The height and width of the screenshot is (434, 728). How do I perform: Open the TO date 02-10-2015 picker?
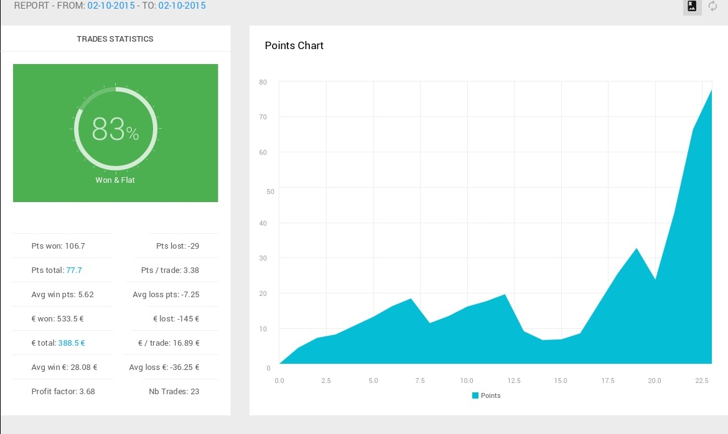point(182,6)
